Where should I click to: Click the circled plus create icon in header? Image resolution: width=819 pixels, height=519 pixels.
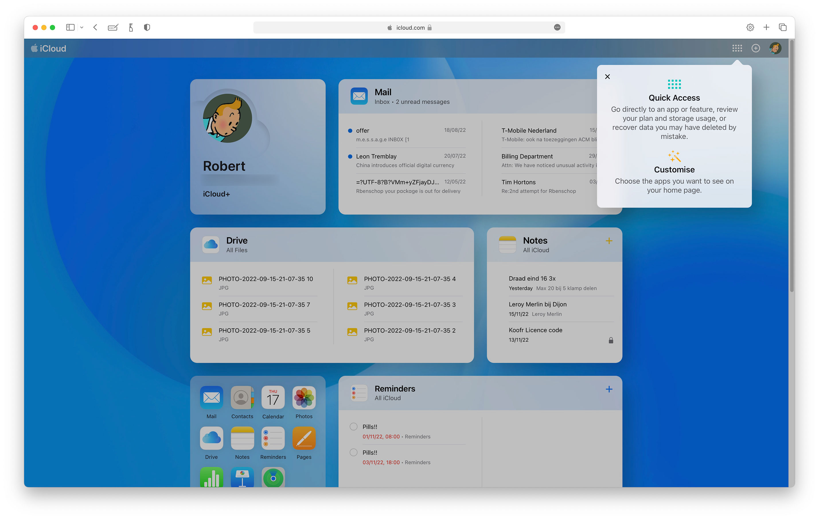pyautogui.click(x=755, y=48)
